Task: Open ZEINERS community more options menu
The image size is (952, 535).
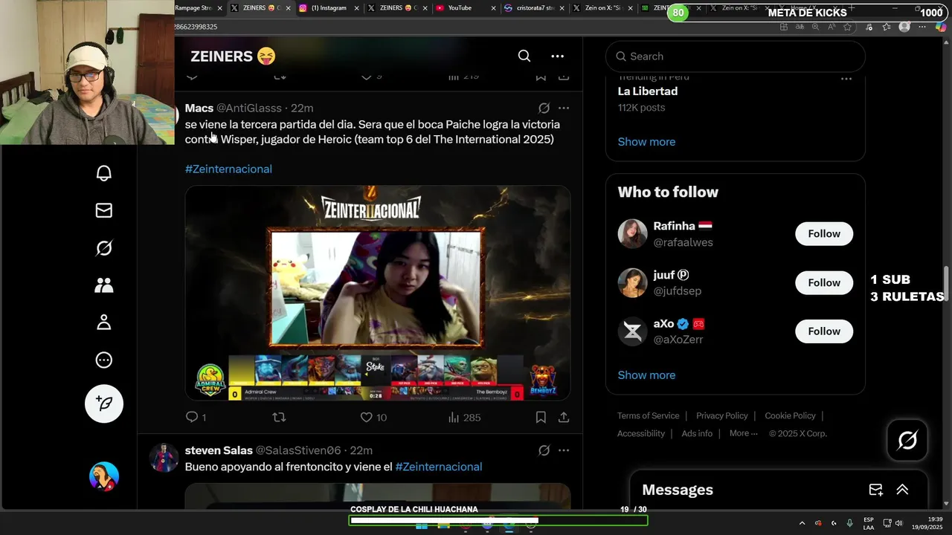Action: tap(557, 56)
